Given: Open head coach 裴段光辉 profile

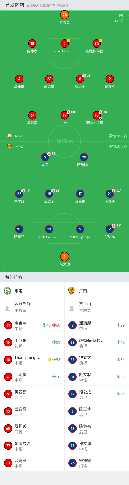Looking at the screenshot, I should [x=32, y=307].
